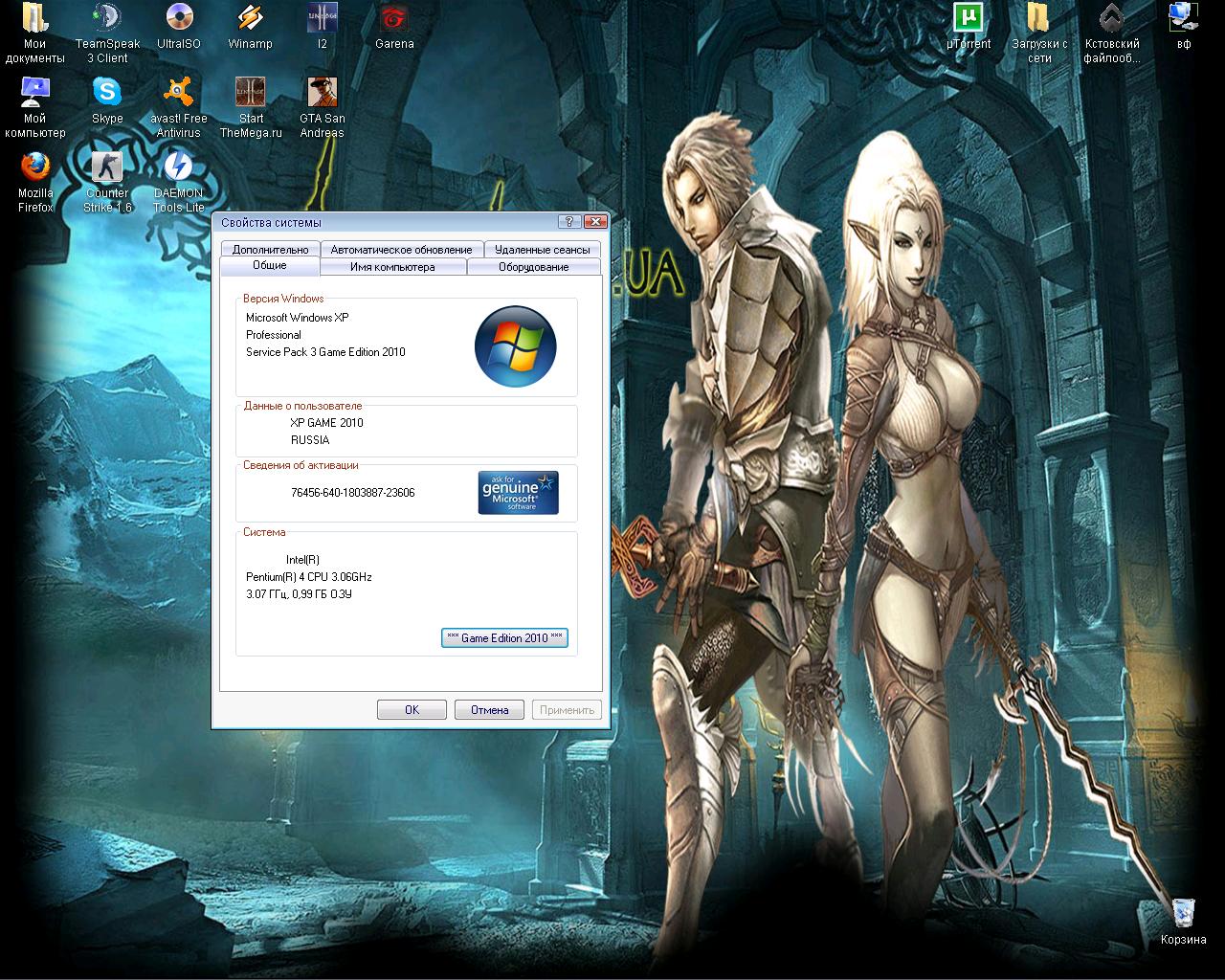Select the Winamp desktop icon
Image resolution: width=1225 pixels, height=980 pixels.
(x=251, y=27)
